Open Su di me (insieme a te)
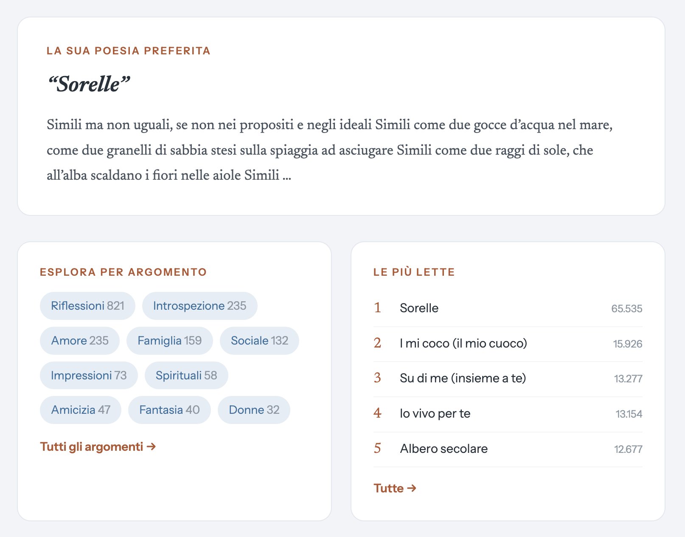This screenshot has width=685, height=537. 508,379
